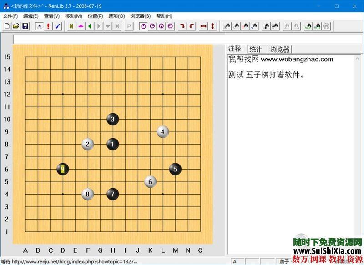
Task: Jump to first move with yellow arrow icon
Action: coord(71,26)
